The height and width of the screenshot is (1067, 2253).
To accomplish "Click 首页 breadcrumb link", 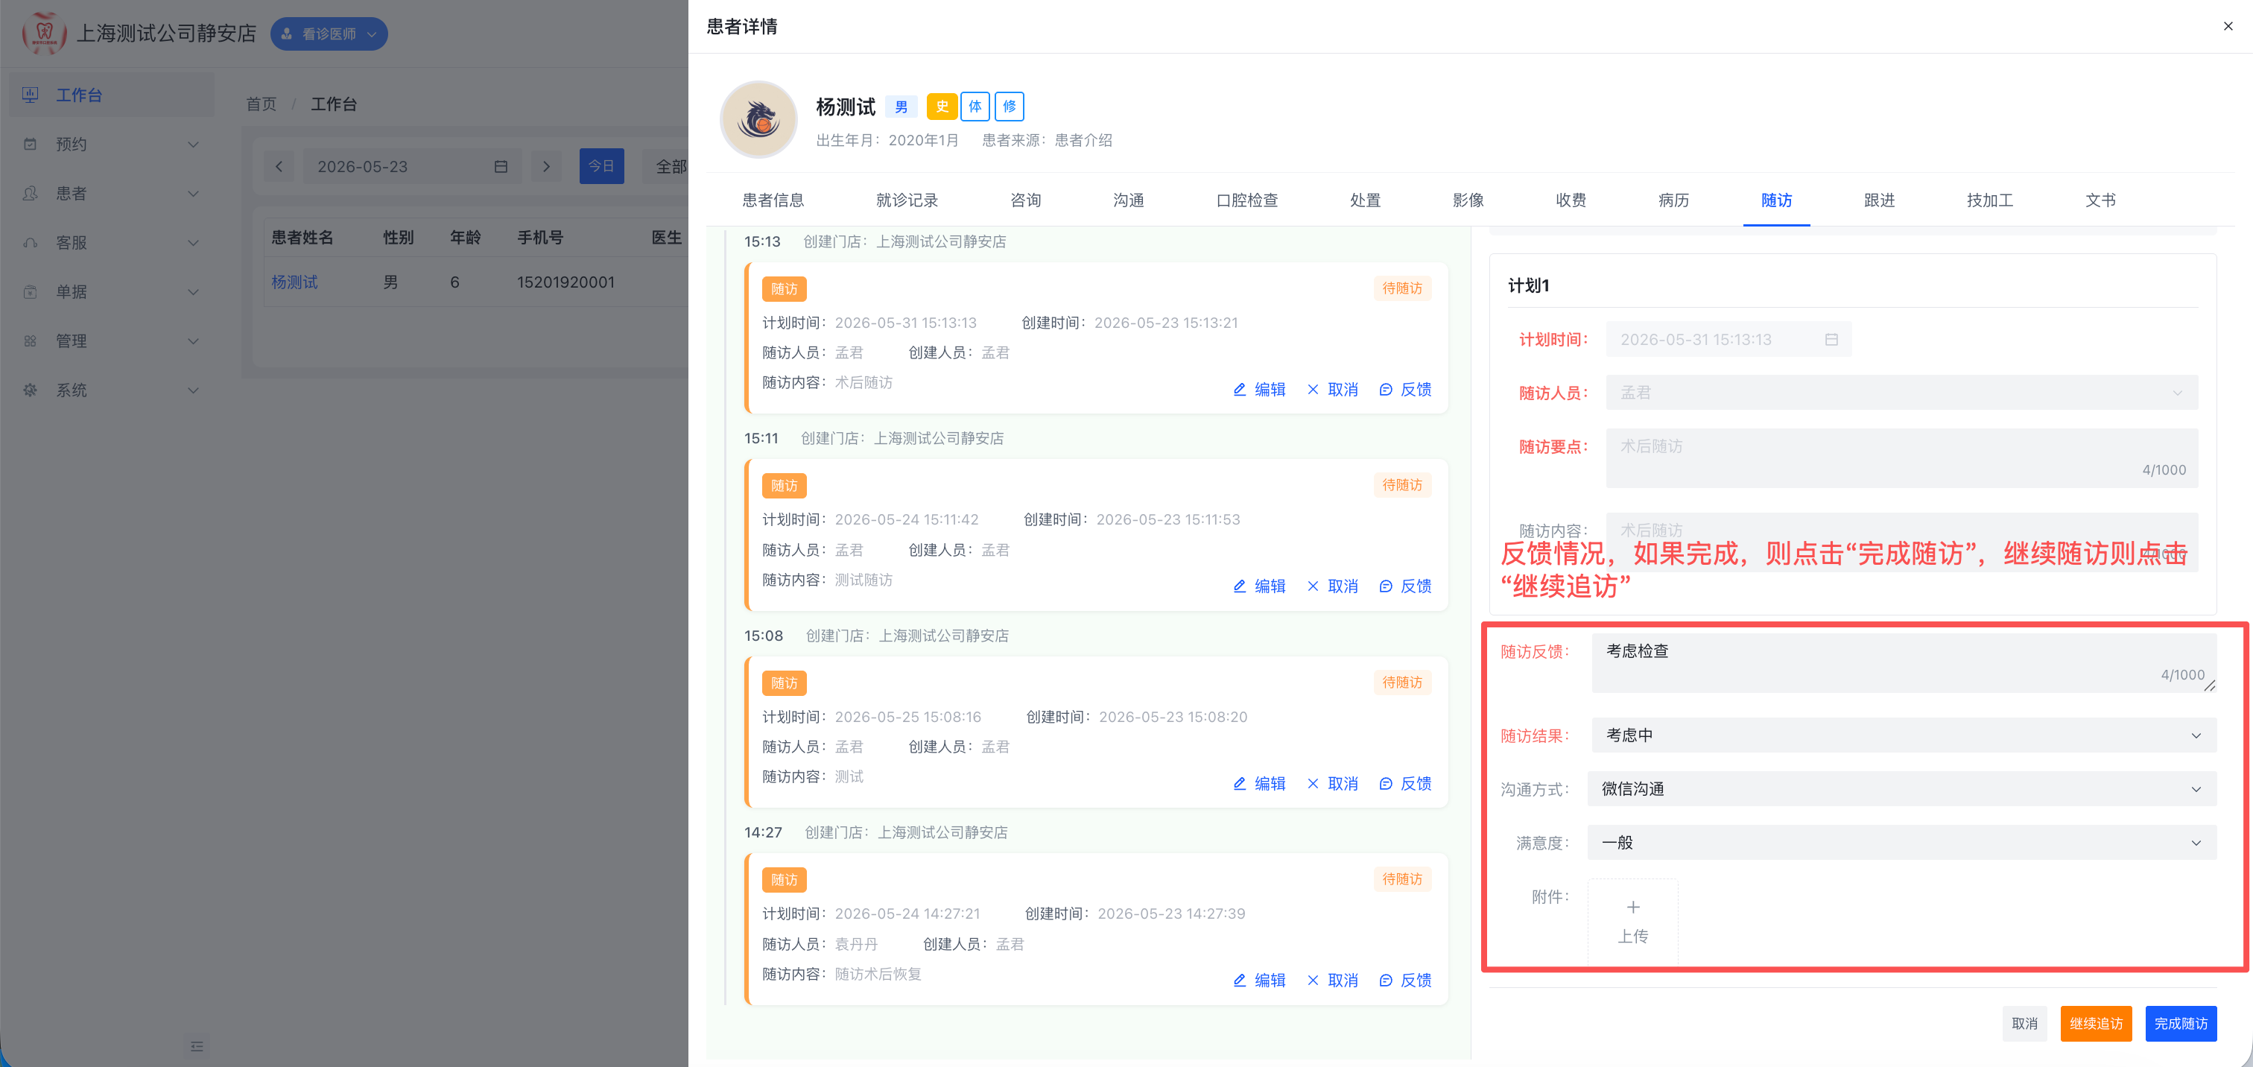I will (x=261, y=104).
